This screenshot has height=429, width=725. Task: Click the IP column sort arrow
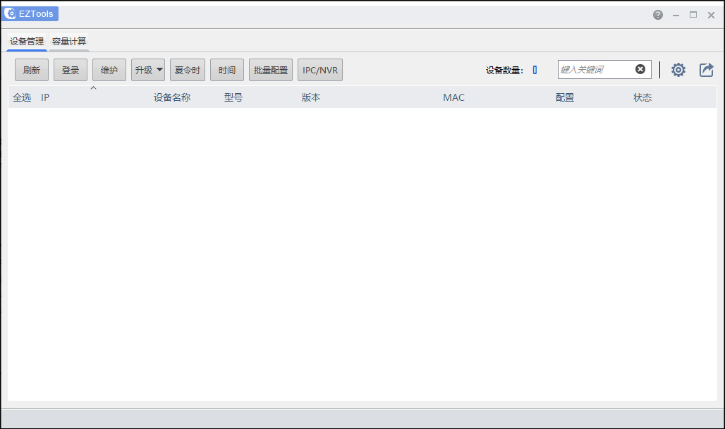coord(93,88)
